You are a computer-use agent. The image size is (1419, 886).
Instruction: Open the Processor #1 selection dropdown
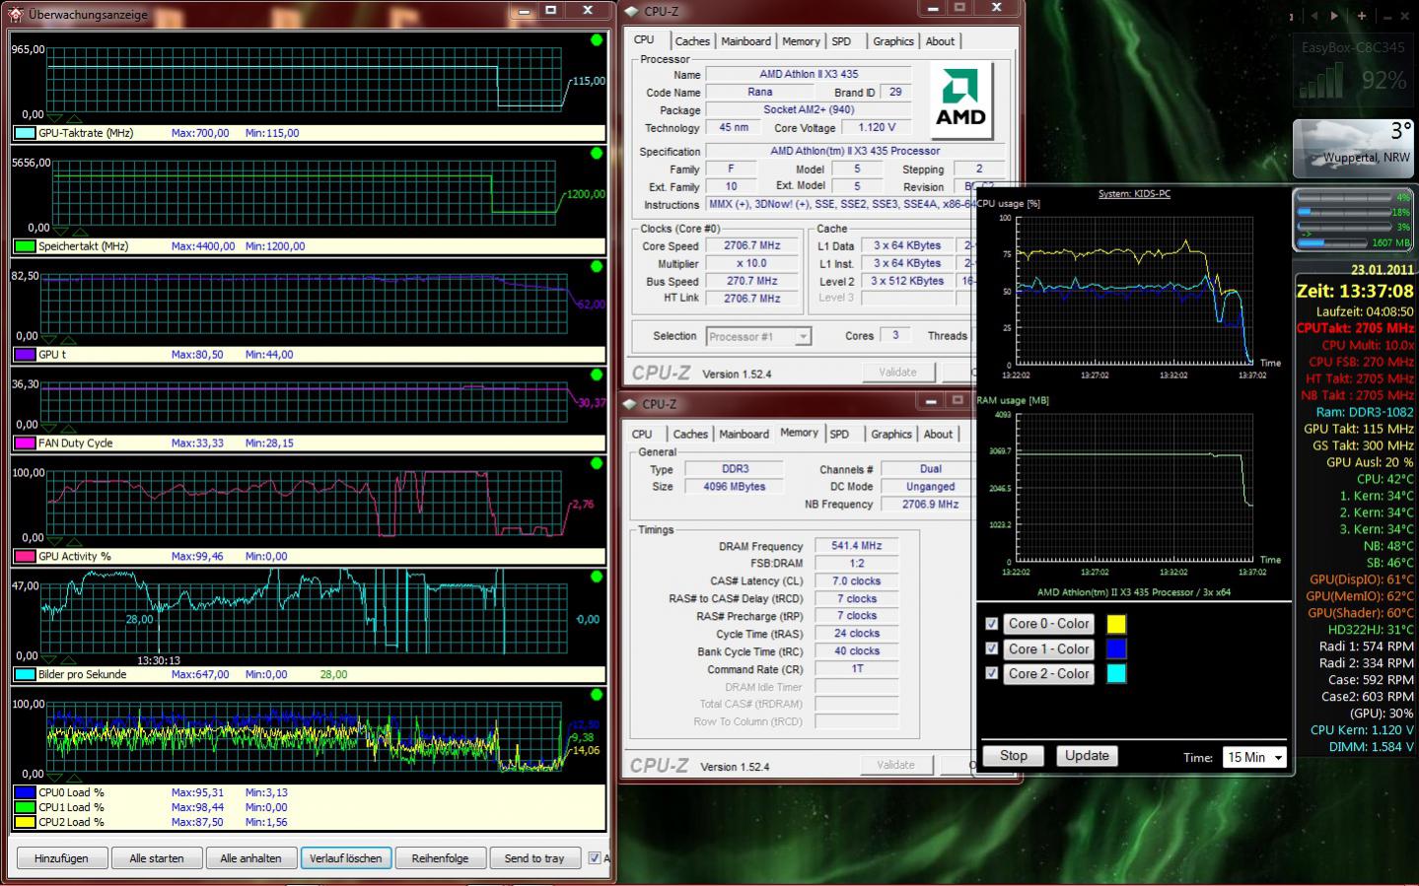pos(758,336)
